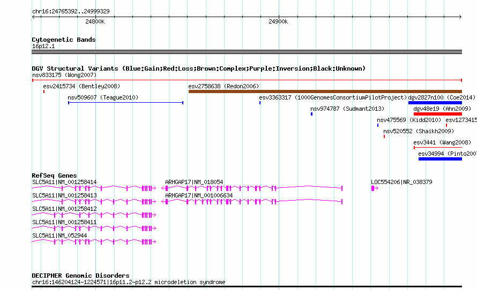Click the SLC5A11 NM_001258414 transcript glyph

point(94,188)
